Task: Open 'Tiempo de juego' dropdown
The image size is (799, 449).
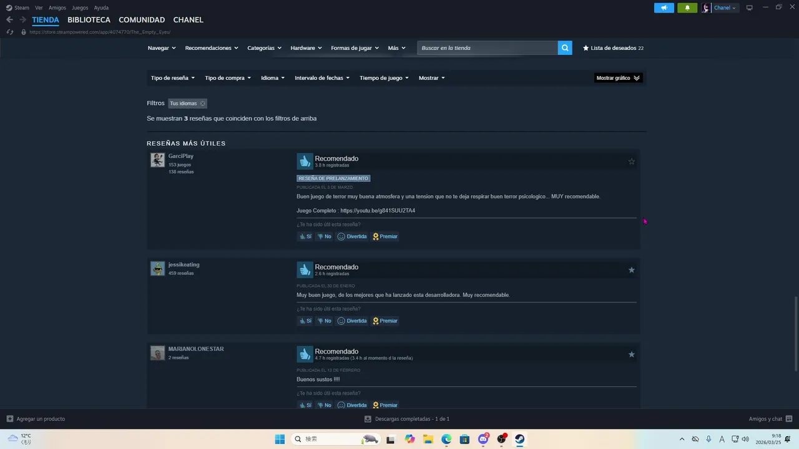Action: click(x=384, y=78)
